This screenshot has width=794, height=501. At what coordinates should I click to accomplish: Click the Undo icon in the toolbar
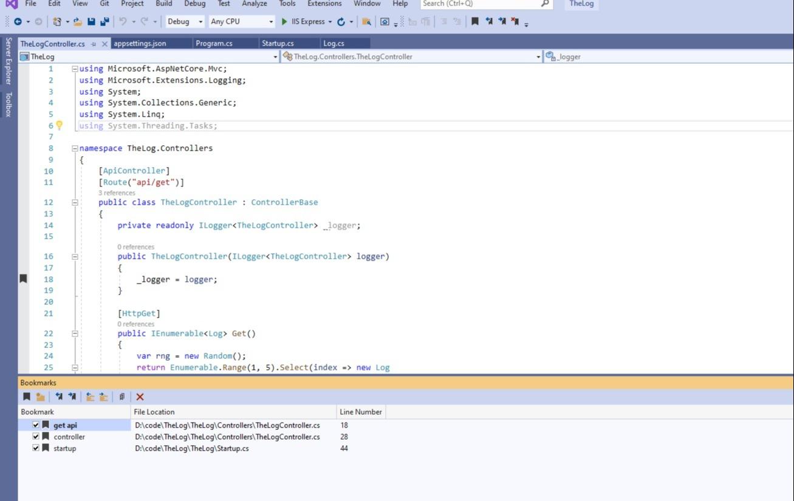[123, 21]
